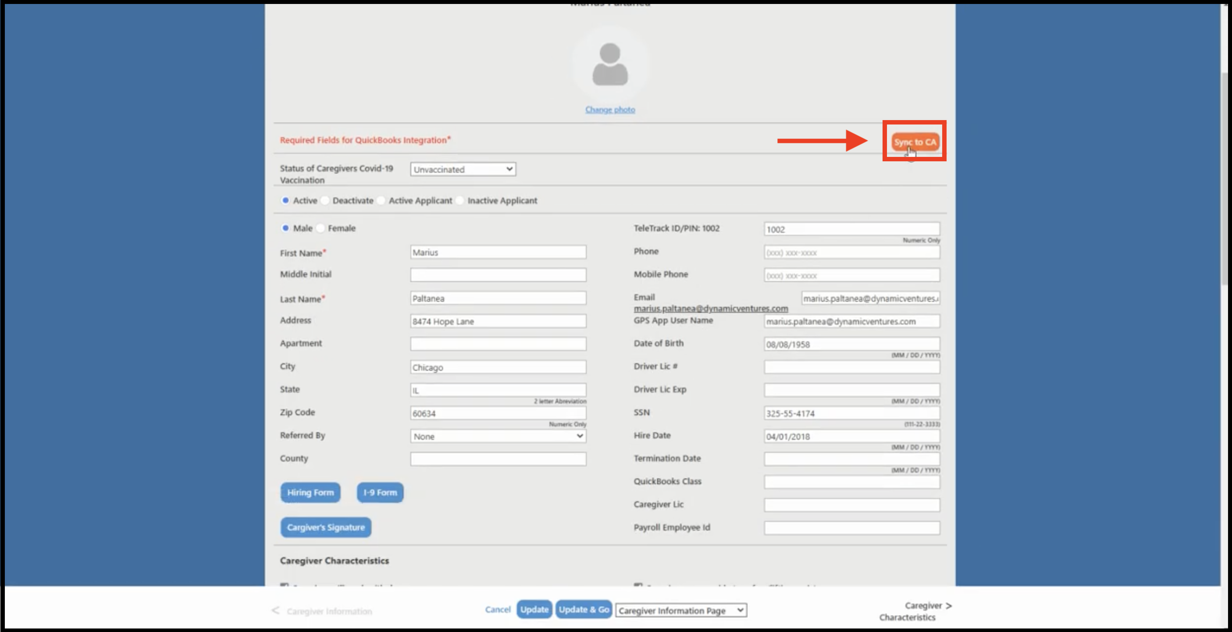
Task: Click the profile photo avatar
Action: (x=610, y=64)
